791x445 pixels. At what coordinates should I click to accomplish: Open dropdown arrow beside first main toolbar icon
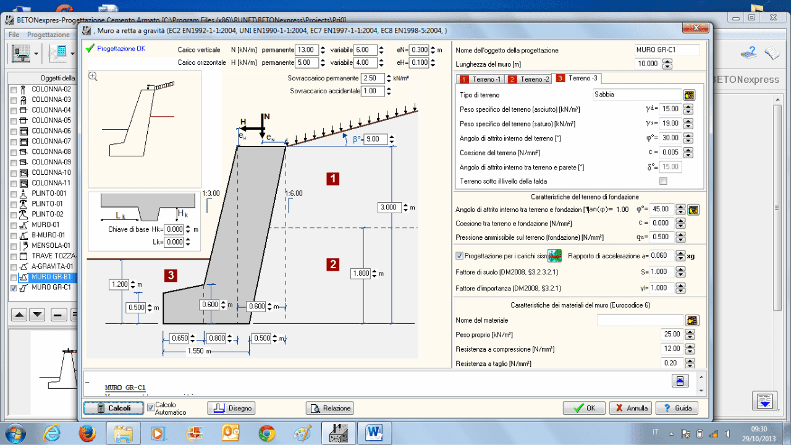point(36,54)
